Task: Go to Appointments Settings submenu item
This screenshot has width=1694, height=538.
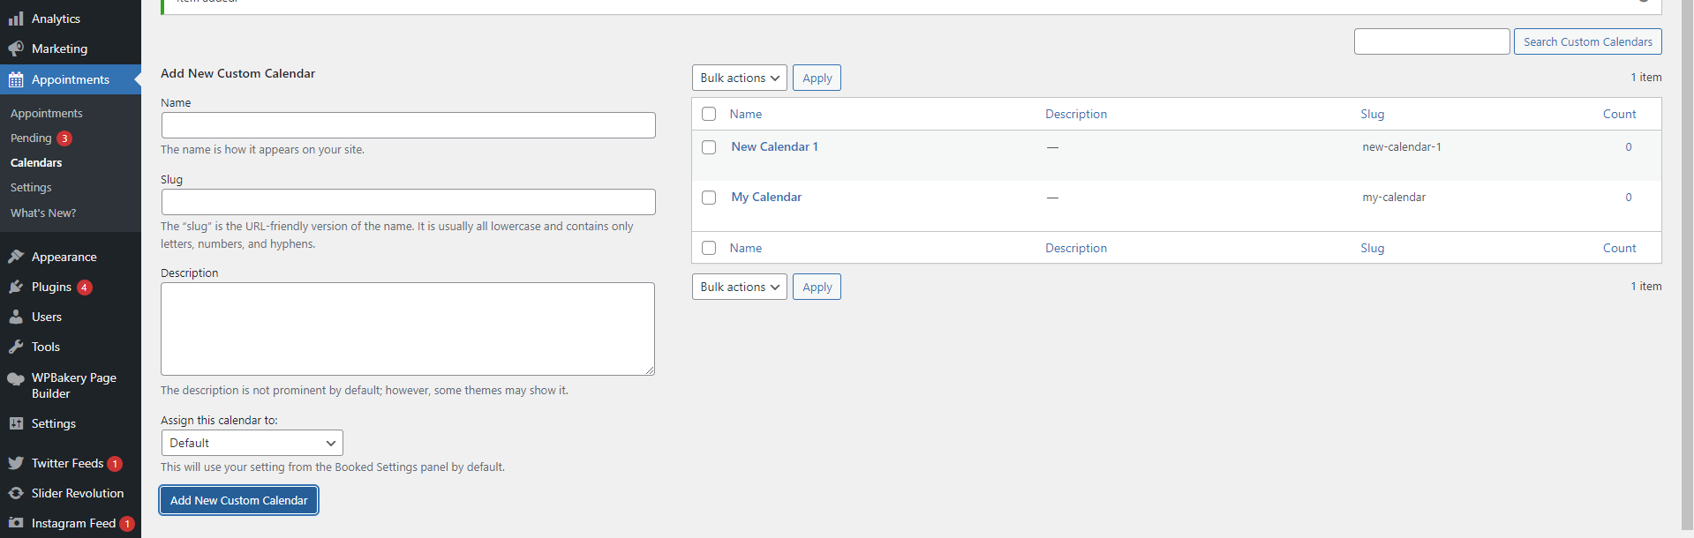Action: [31, 188]
